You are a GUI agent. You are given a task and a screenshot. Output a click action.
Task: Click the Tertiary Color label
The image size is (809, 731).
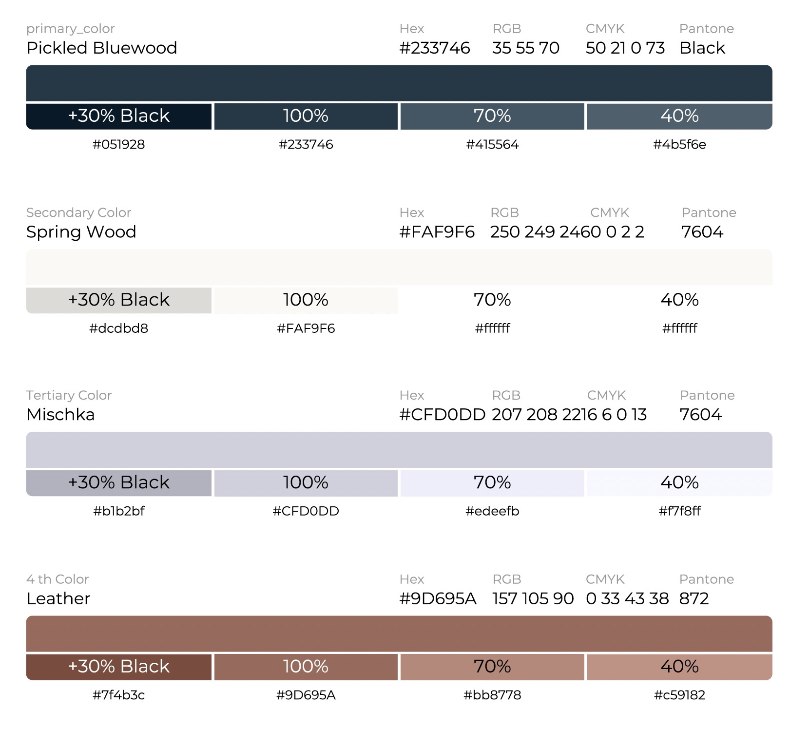[x=69, y=395]
